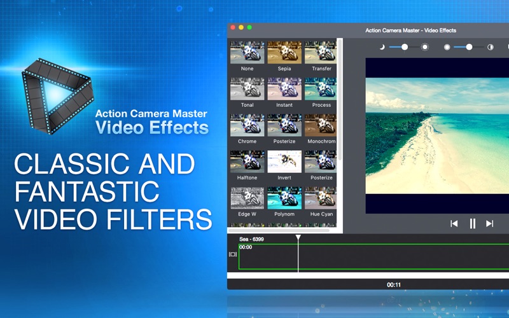This screenshot has height=318, width=509.
Task: Click the Sea - 6399 clip label
Action: 251,239
